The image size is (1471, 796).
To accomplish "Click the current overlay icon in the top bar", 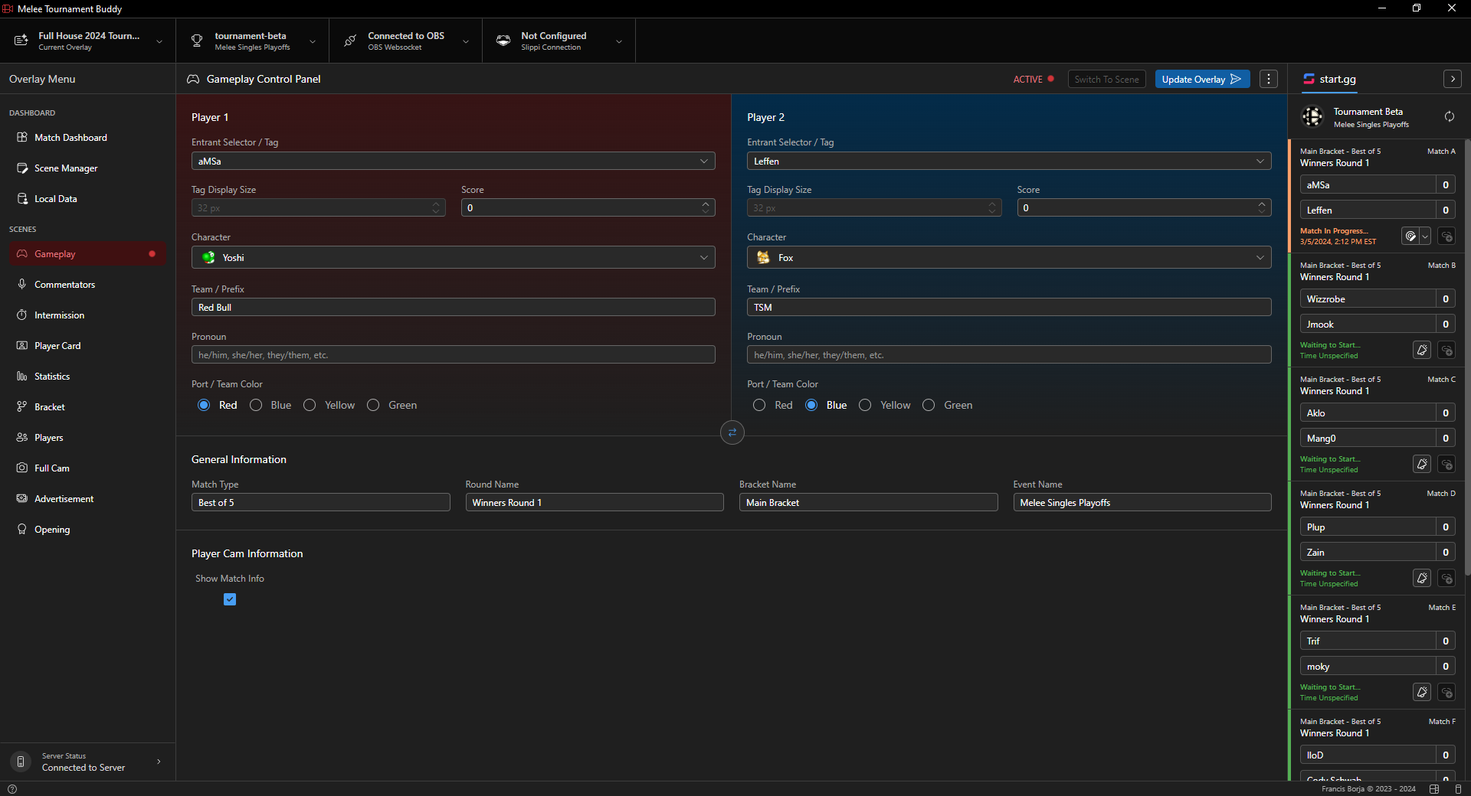I will pyautogui.click(x=21, y=41).
